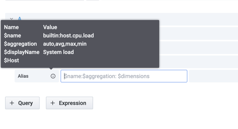Add a new Expression
This screenshot has height=129, width=238.
coord(70,103)
